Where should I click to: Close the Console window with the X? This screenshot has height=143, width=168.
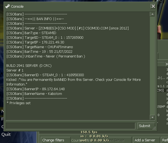tap(153, 6)
